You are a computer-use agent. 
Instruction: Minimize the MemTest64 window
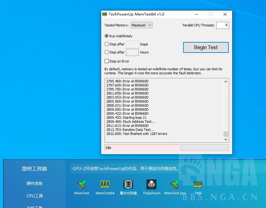pyautogui.click(x=197, y=14)
